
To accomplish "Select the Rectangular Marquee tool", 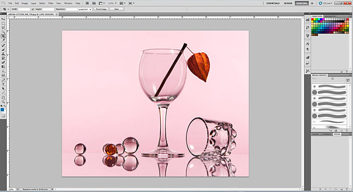I will (x=3, y=23).
